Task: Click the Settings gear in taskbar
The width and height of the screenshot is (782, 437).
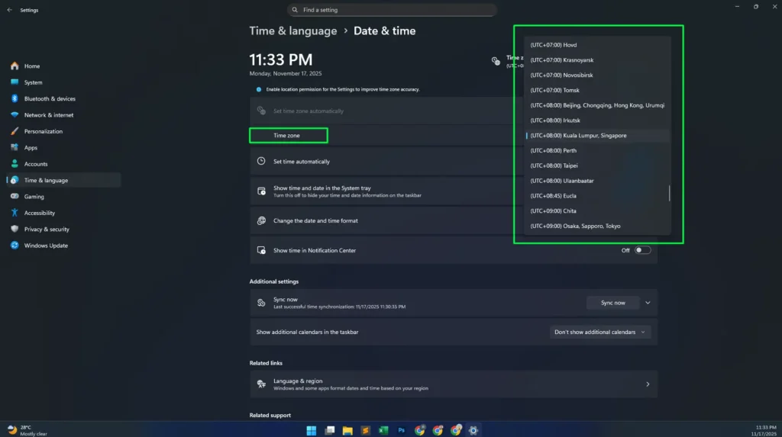Action: coord(473,431)
